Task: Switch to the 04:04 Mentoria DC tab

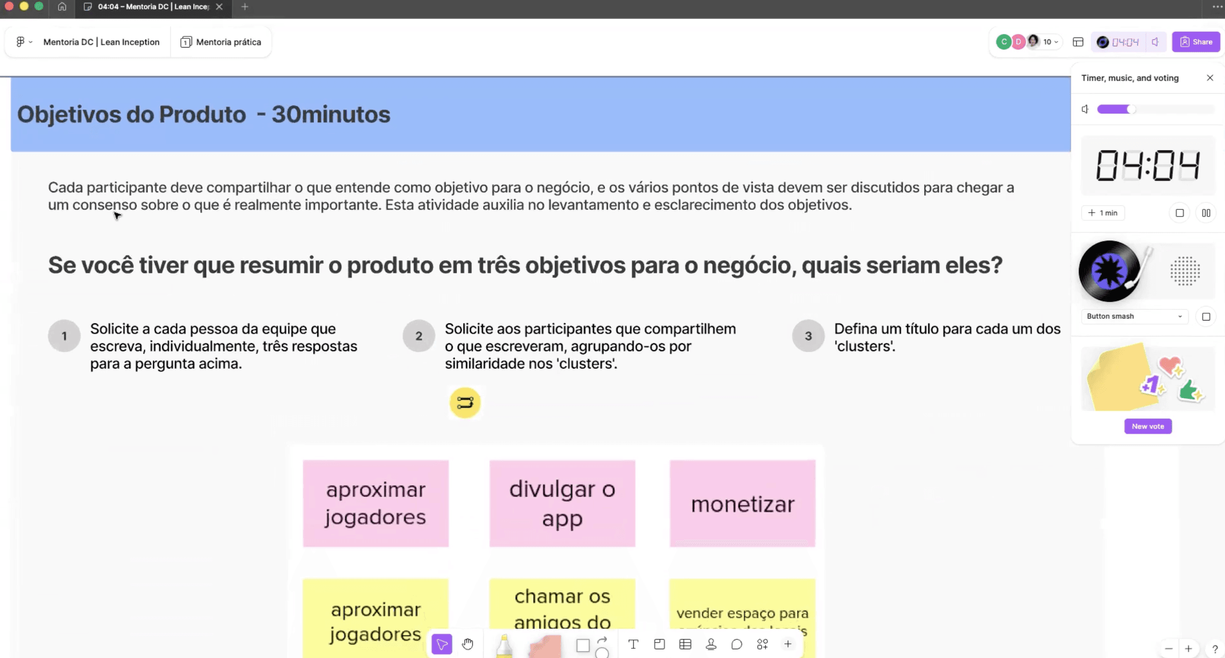Action: pyautogui.click(x=153, y=7)
